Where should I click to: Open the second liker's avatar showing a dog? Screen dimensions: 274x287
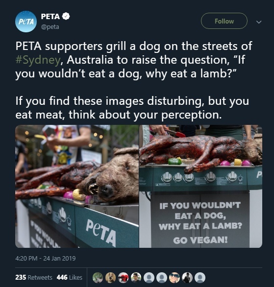(110, 278)
